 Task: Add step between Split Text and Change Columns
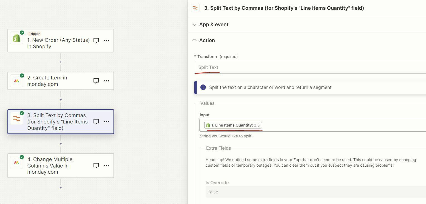click(x=61, y=144)
